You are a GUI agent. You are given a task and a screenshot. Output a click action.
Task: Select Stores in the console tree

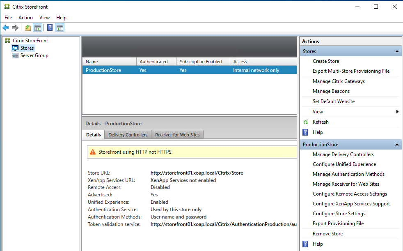tap(27, 48)
